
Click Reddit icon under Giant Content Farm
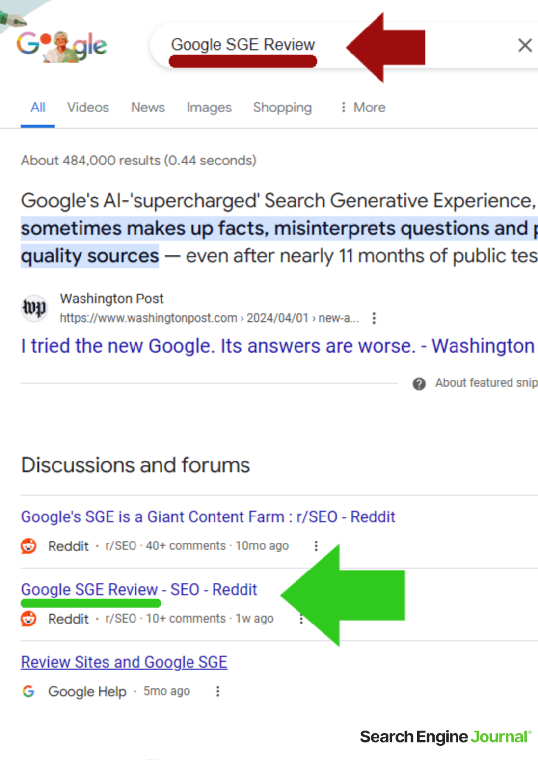click(x=28, y=546)
